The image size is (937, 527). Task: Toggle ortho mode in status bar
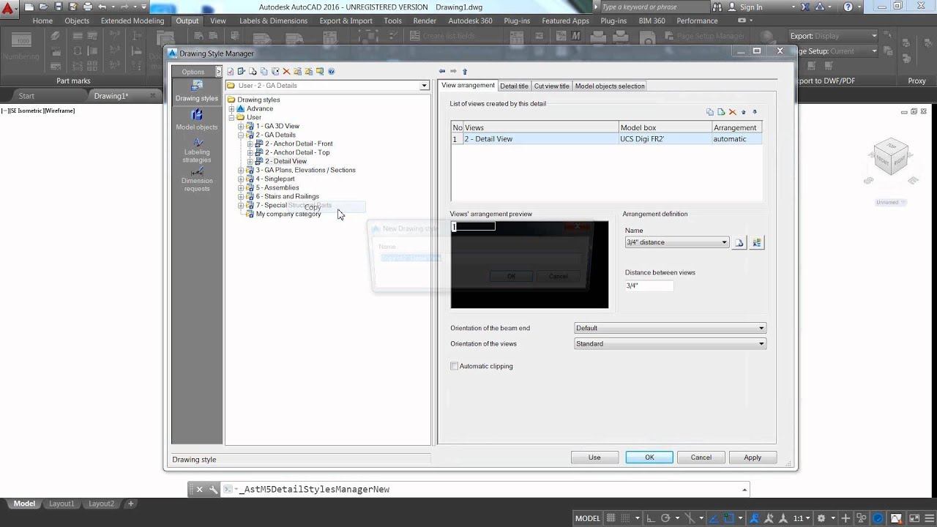coord(651,518)
